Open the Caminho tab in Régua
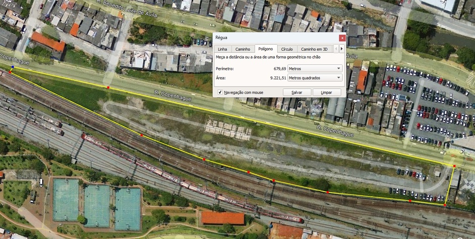Image resolution: width=475 pixels, height=239 pixels. (243, 49)
